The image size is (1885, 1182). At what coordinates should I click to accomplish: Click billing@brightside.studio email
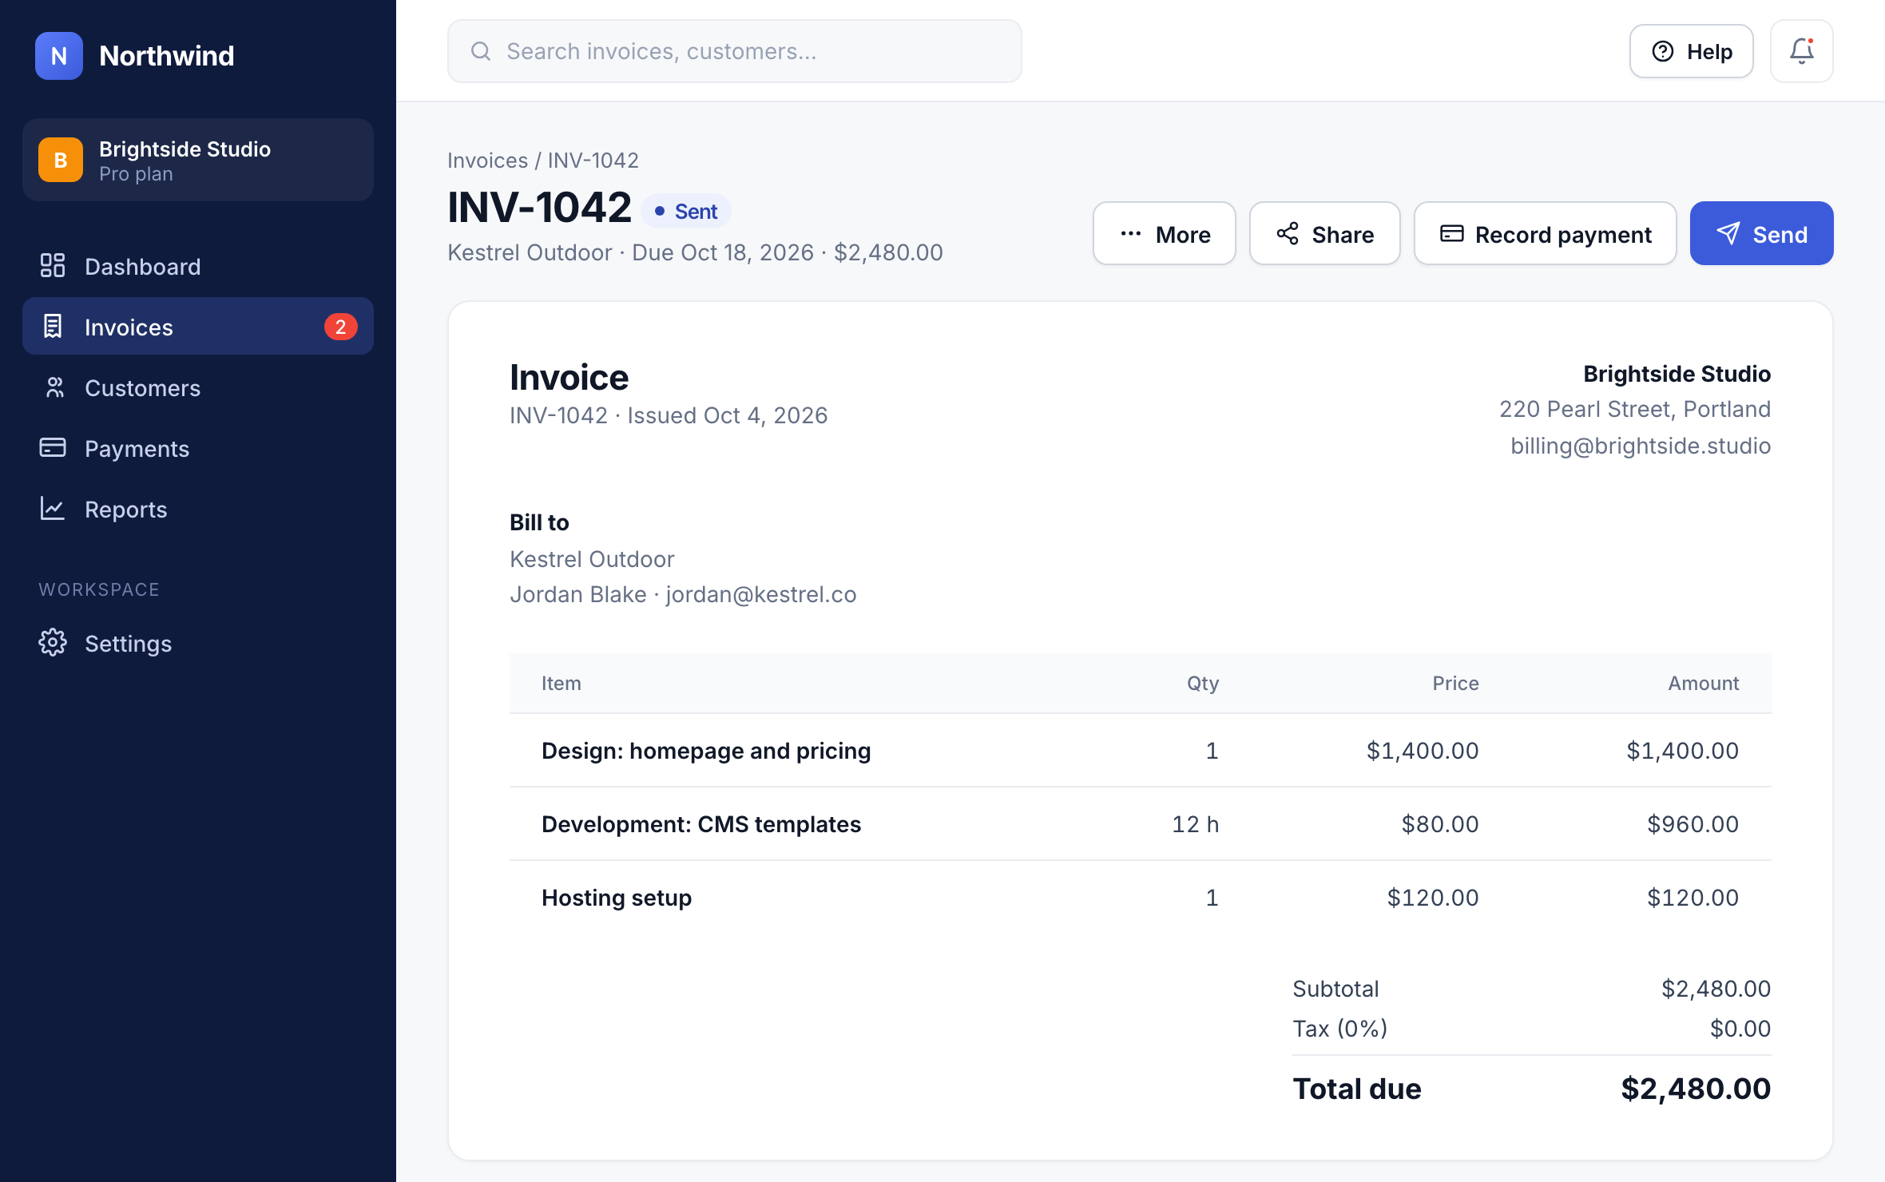[1641, 446]
